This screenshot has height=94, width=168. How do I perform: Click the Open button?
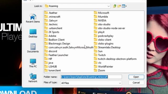[136, 77]
